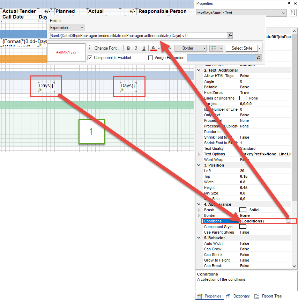Click the font color A icon
Image resolution: width=298 pixels, height=301 pixels.
(153, 48)
